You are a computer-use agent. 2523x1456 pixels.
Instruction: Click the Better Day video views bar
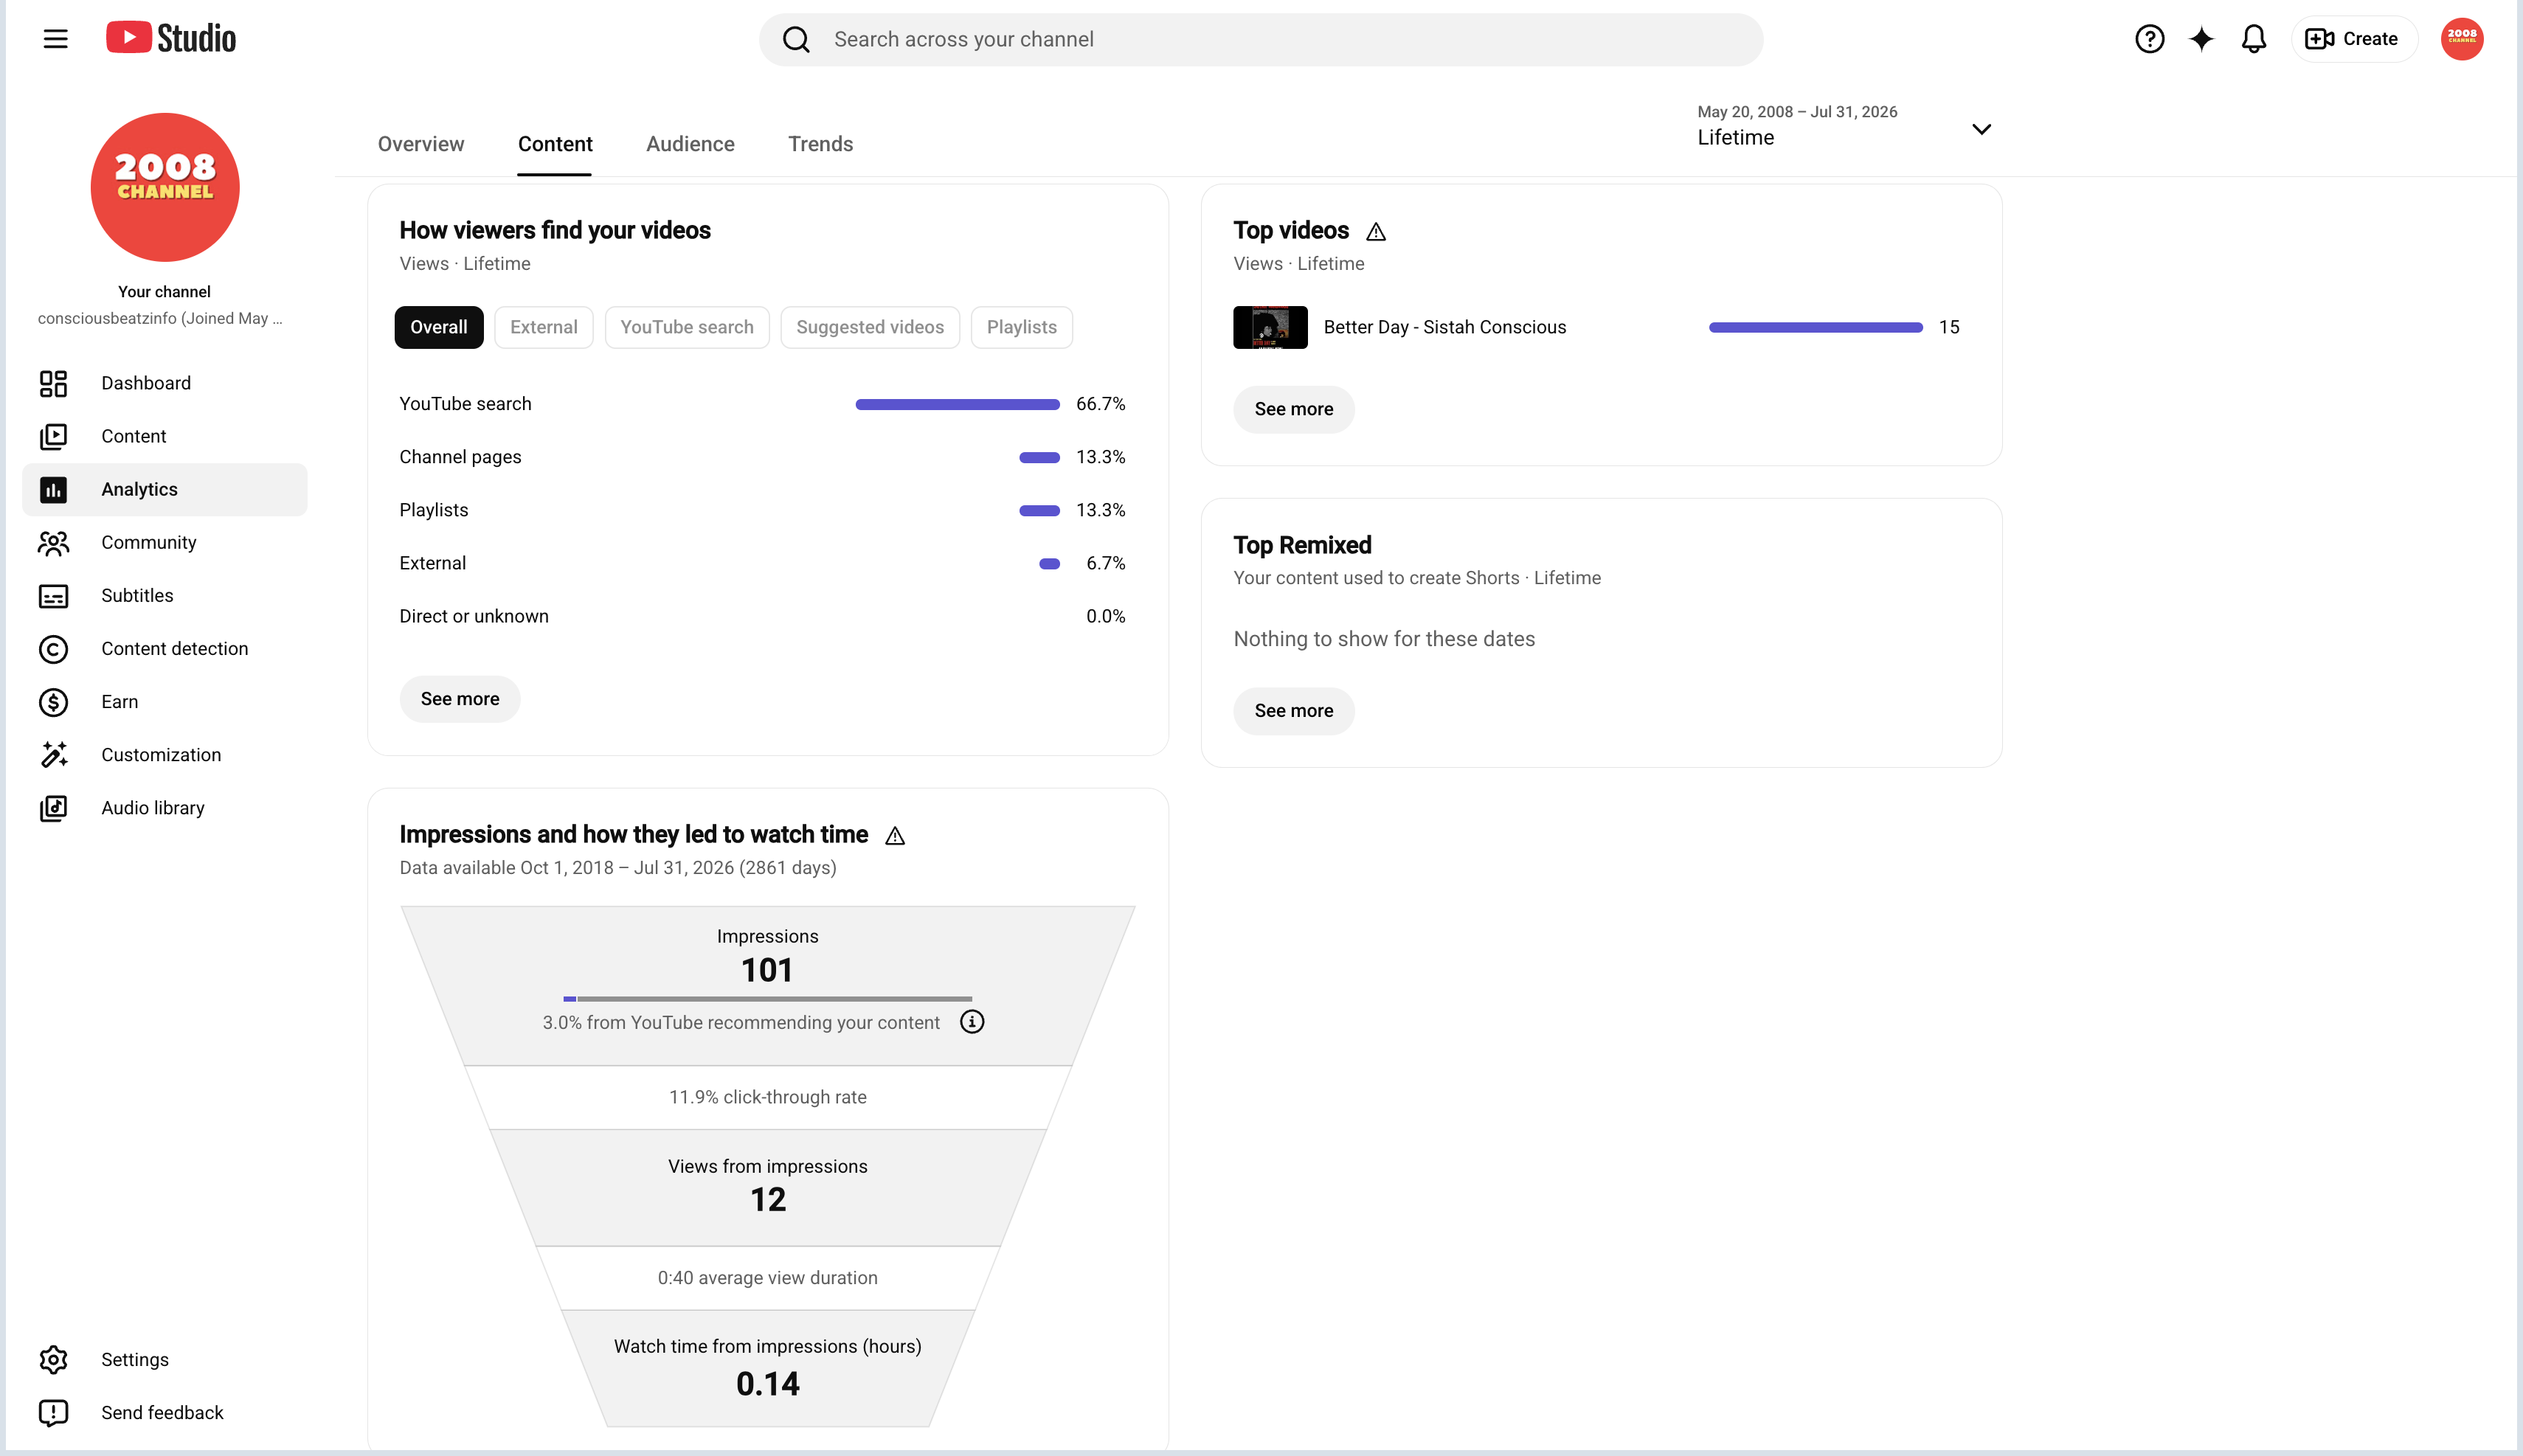point(1815,327)
